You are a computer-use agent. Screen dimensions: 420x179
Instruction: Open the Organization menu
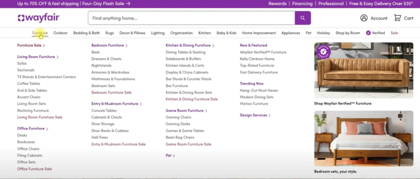click(x=181, y=33)
